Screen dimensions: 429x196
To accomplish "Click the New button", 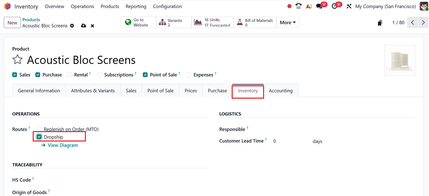I will point(12,23).
